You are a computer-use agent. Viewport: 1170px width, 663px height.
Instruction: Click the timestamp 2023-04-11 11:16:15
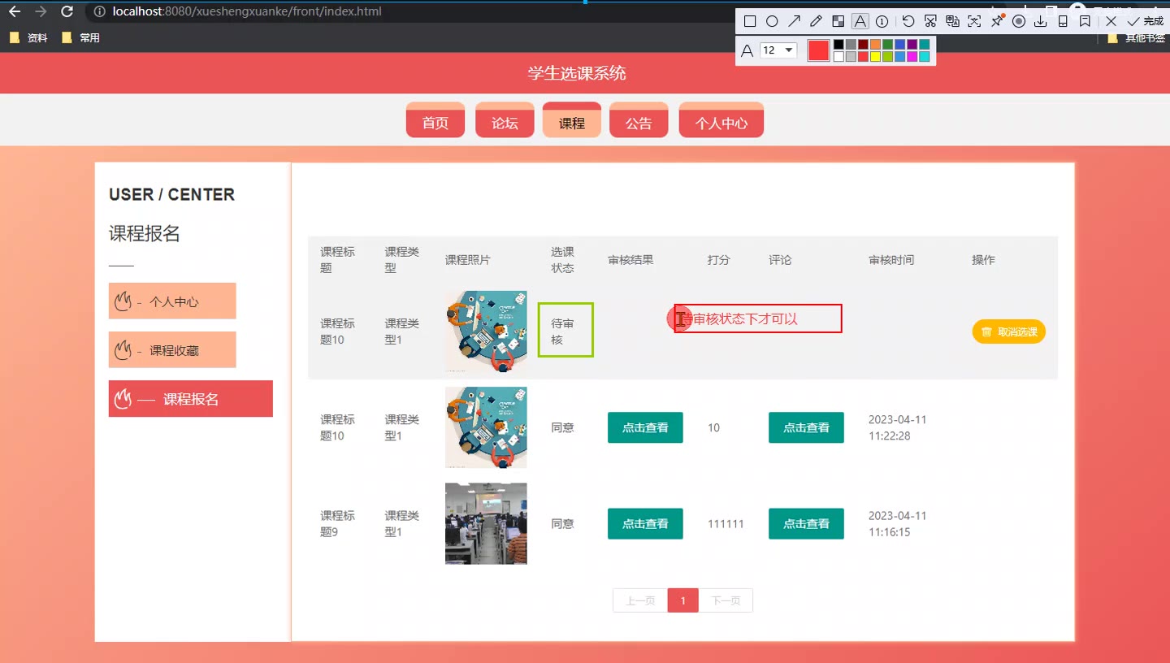click(x=898, y=524)
